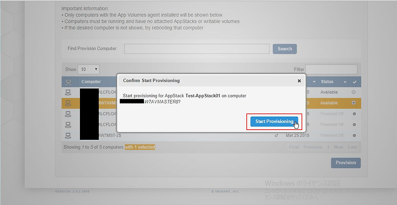Viewport: 397px width, 205px height.
Task: Sort table by the Status column
Action: coord(327,82)
